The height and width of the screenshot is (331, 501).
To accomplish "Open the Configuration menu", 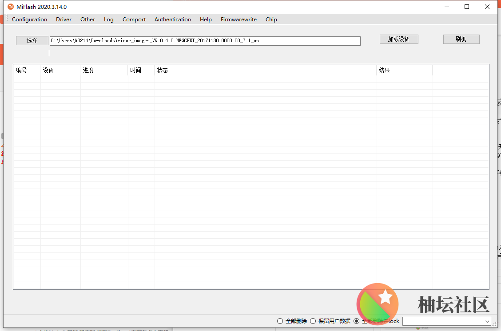I will (x=29, y=20).
